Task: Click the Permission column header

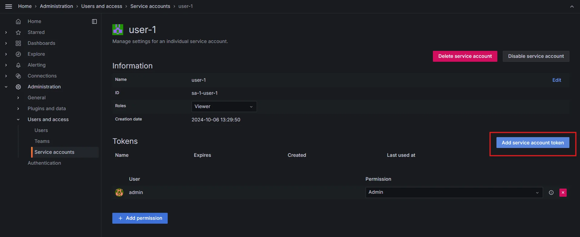Action: click(x=378, y=179)
